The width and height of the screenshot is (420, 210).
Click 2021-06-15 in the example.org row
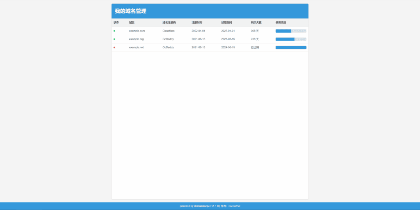199,39
